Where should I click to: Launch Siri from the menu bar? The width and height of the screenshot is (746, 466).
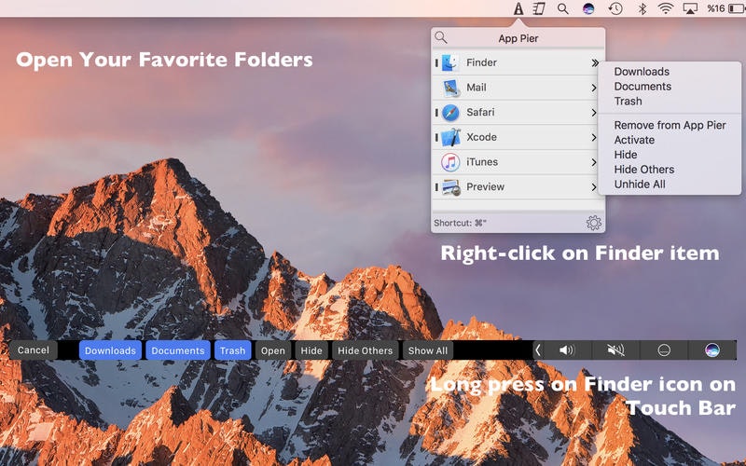coord(588,8)
